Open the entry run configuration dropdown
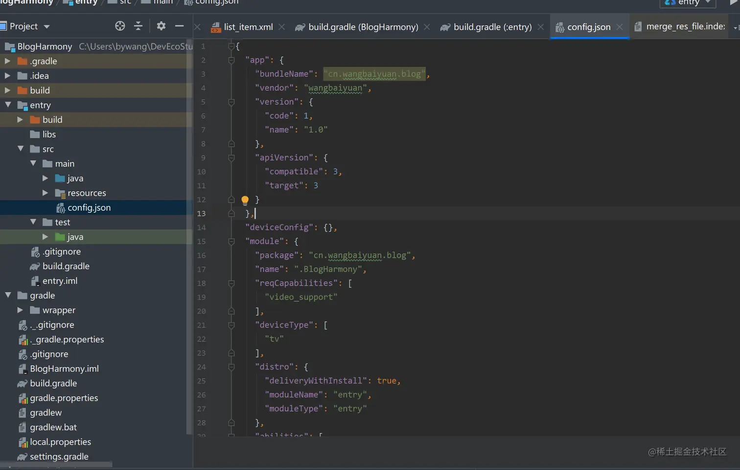Viewport: 740px width, 470px height. (688, 2)
